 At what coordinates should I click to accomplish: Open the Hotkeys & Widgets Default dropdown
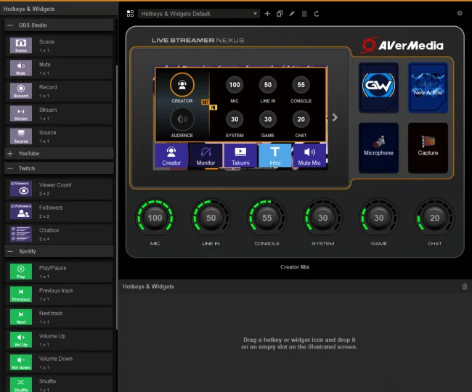pyautogui.click(x=199, y=14)
